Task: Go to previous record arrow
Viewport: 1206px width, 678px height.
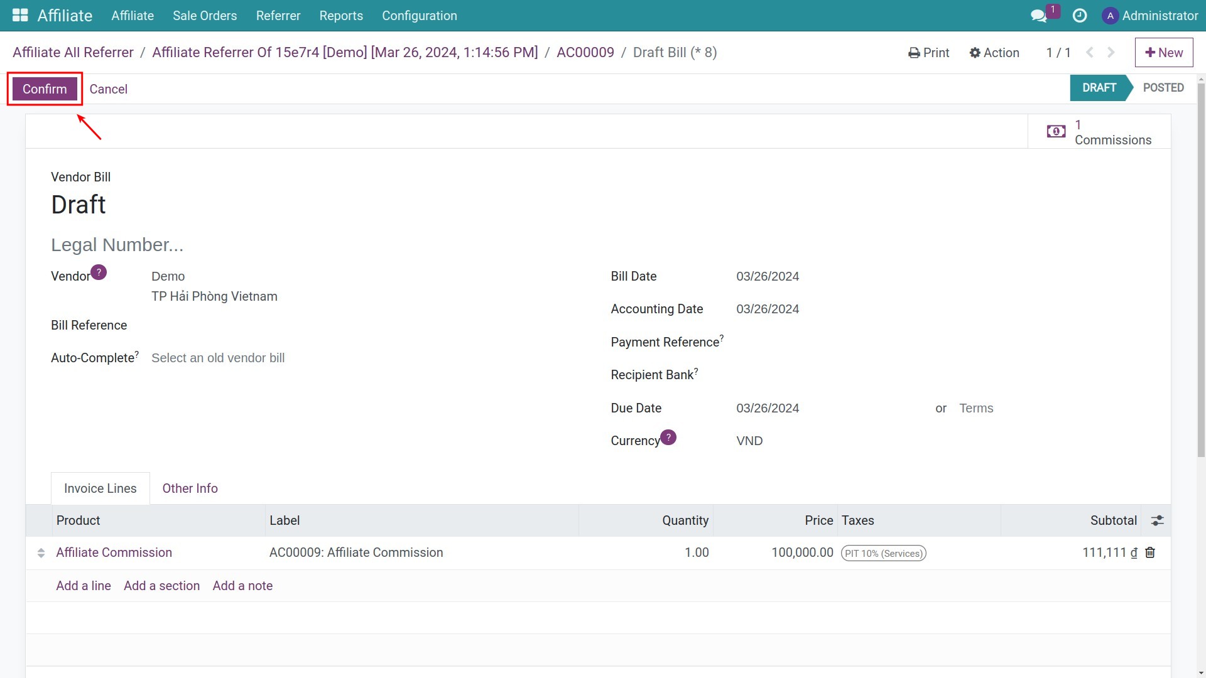Action: pyautogui.click(x=1090, y=53)
